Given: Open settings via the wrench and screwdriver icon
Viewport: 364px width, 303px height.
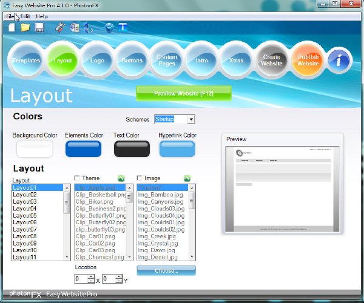Looking at the screenshot, I should pyautogui.click(x=60, y=27).
